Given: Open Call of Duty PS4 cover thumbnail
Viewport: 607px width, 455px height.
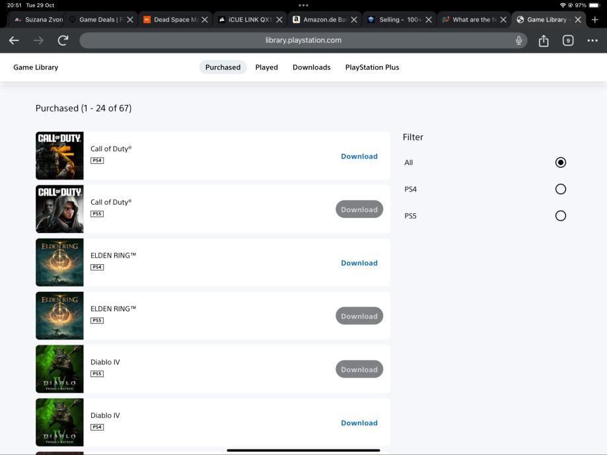Looking at the screenshot, I should [59, 156].
